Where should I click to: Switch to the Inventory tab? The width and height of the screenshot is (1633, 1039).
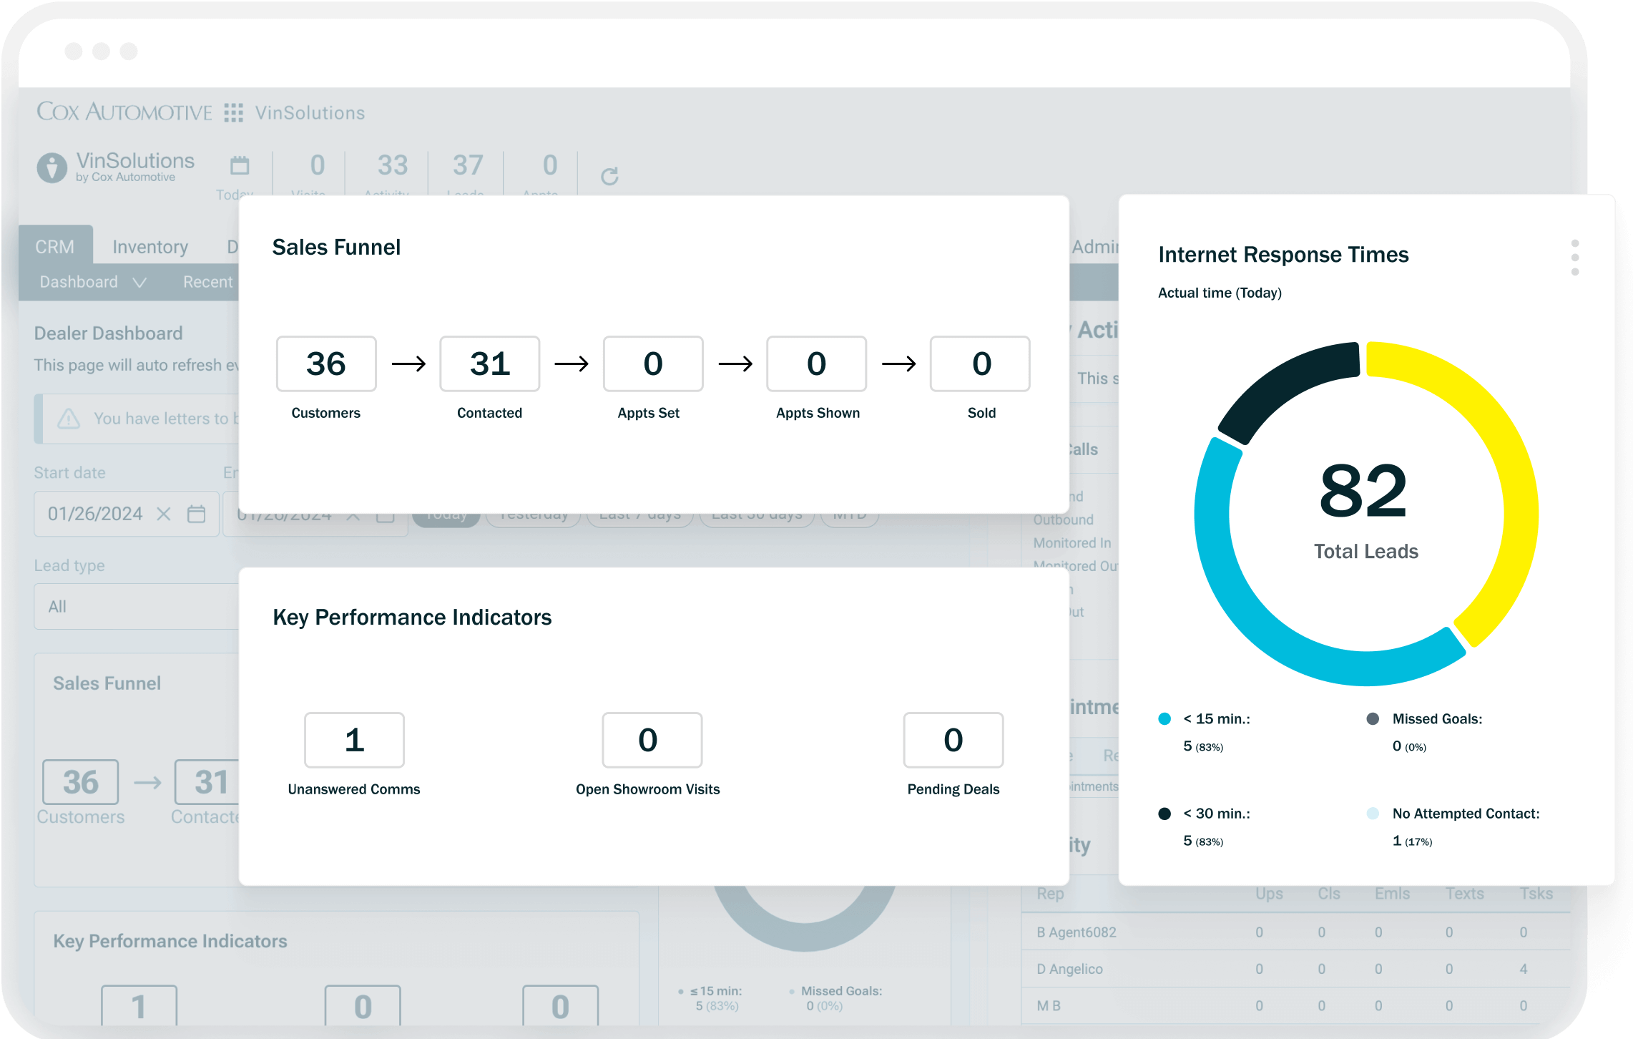(x=150, y=247)
